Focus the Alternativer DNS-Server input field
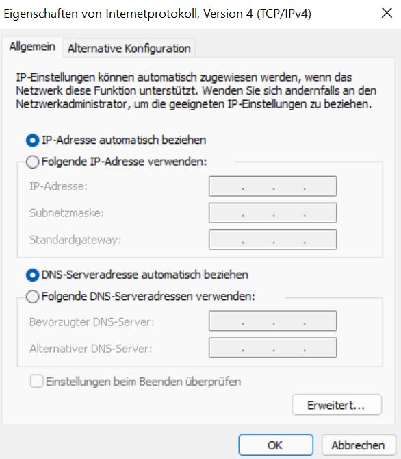The width and height of the screenshot is (401, 459). [x=272, y=347]
